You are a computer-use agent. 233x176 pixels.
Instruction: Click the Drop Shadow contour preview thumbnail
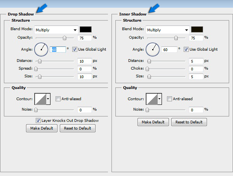(x=40, y=99)
